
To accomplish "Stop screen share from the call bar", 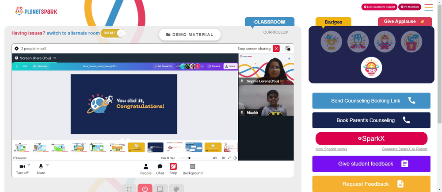I will coord(173,169).
